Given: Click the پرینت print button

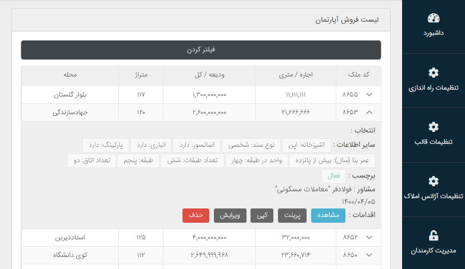Looking at the screenshot, I should tap(292, 215).
